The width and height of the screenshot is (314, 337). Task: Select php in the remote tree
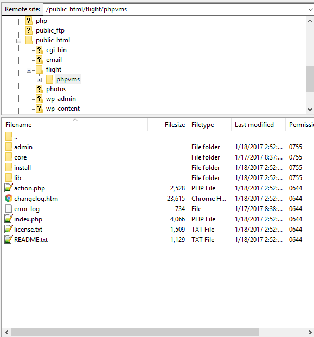41,21
